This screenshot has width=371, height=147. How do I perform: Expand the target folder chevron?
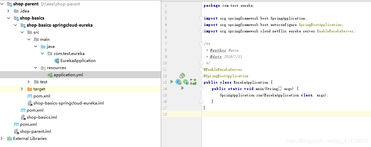click(x=22, y=89)
